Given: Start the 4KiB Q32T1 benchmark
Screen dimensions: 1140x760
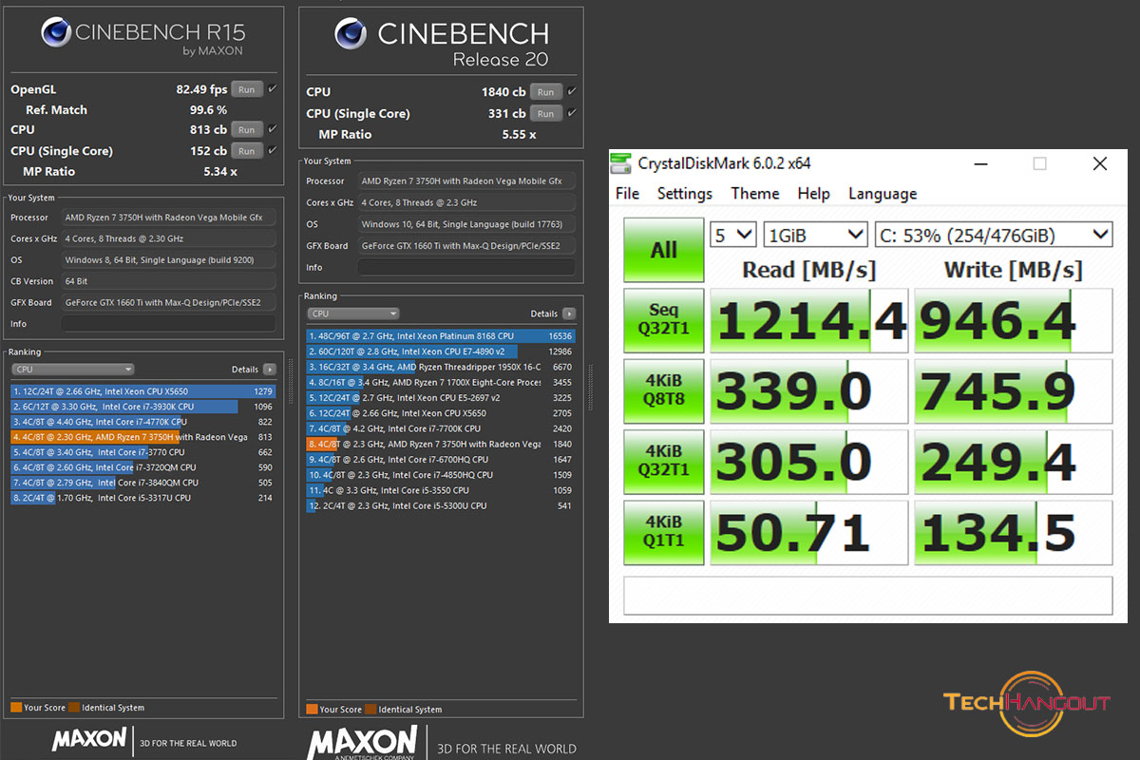Looking at the screenshot, I should point(663,462).
